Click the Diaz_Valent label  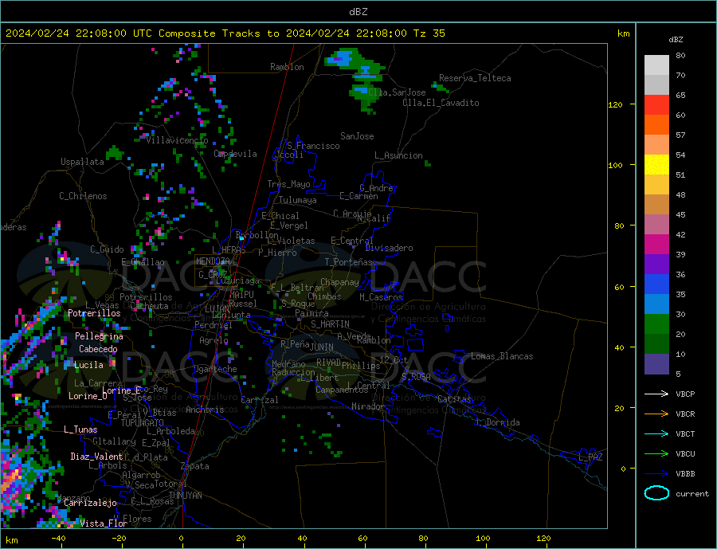point(96,457)
